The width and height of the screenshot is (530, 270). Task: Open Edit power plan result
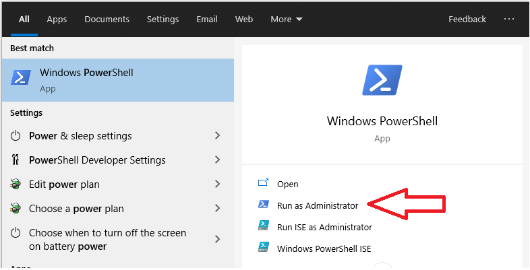click(x=118, y=184)
